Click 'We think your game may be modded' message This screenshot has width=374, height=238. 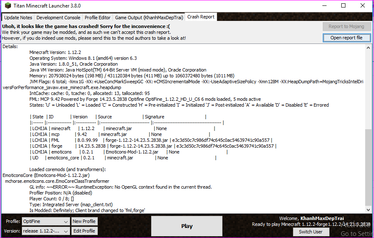[86, 32]
